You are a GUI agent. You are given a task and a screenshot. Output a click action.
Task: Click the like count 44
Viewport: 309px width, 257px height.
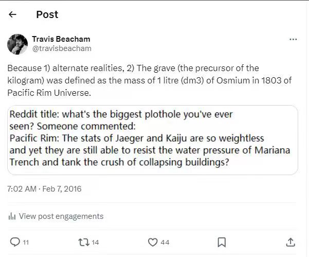(165, 242)
